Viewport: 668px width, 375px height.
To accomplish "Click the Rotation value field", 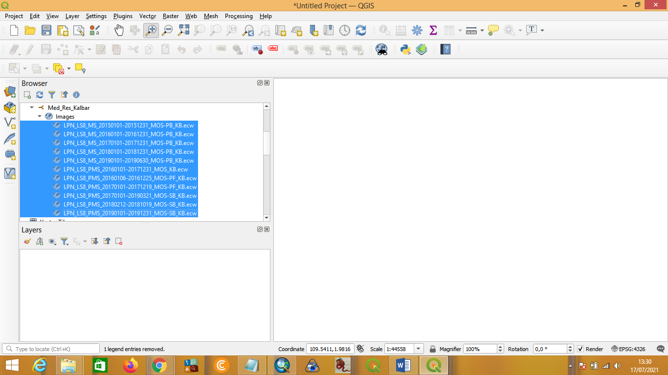I will click(x=549, y=349).
